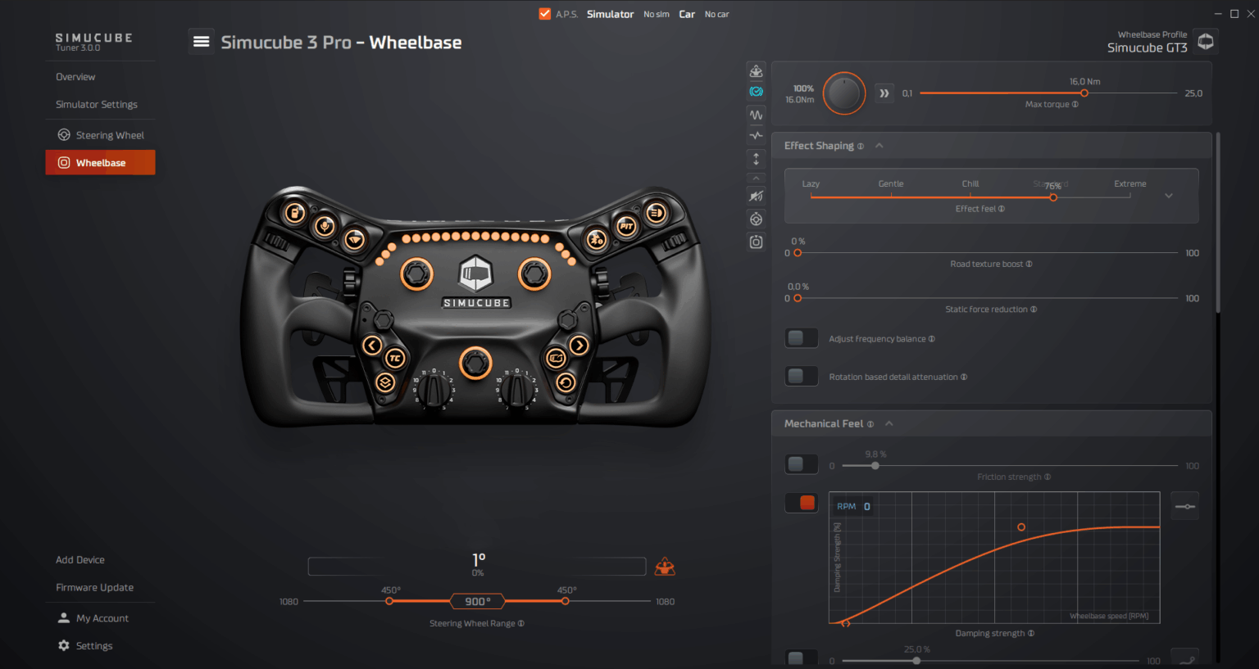The height and width of the screenshot is (669, 1259).
Task: Open the Steering Wheel page in sidebar
Action: click(x=109, y=135)
